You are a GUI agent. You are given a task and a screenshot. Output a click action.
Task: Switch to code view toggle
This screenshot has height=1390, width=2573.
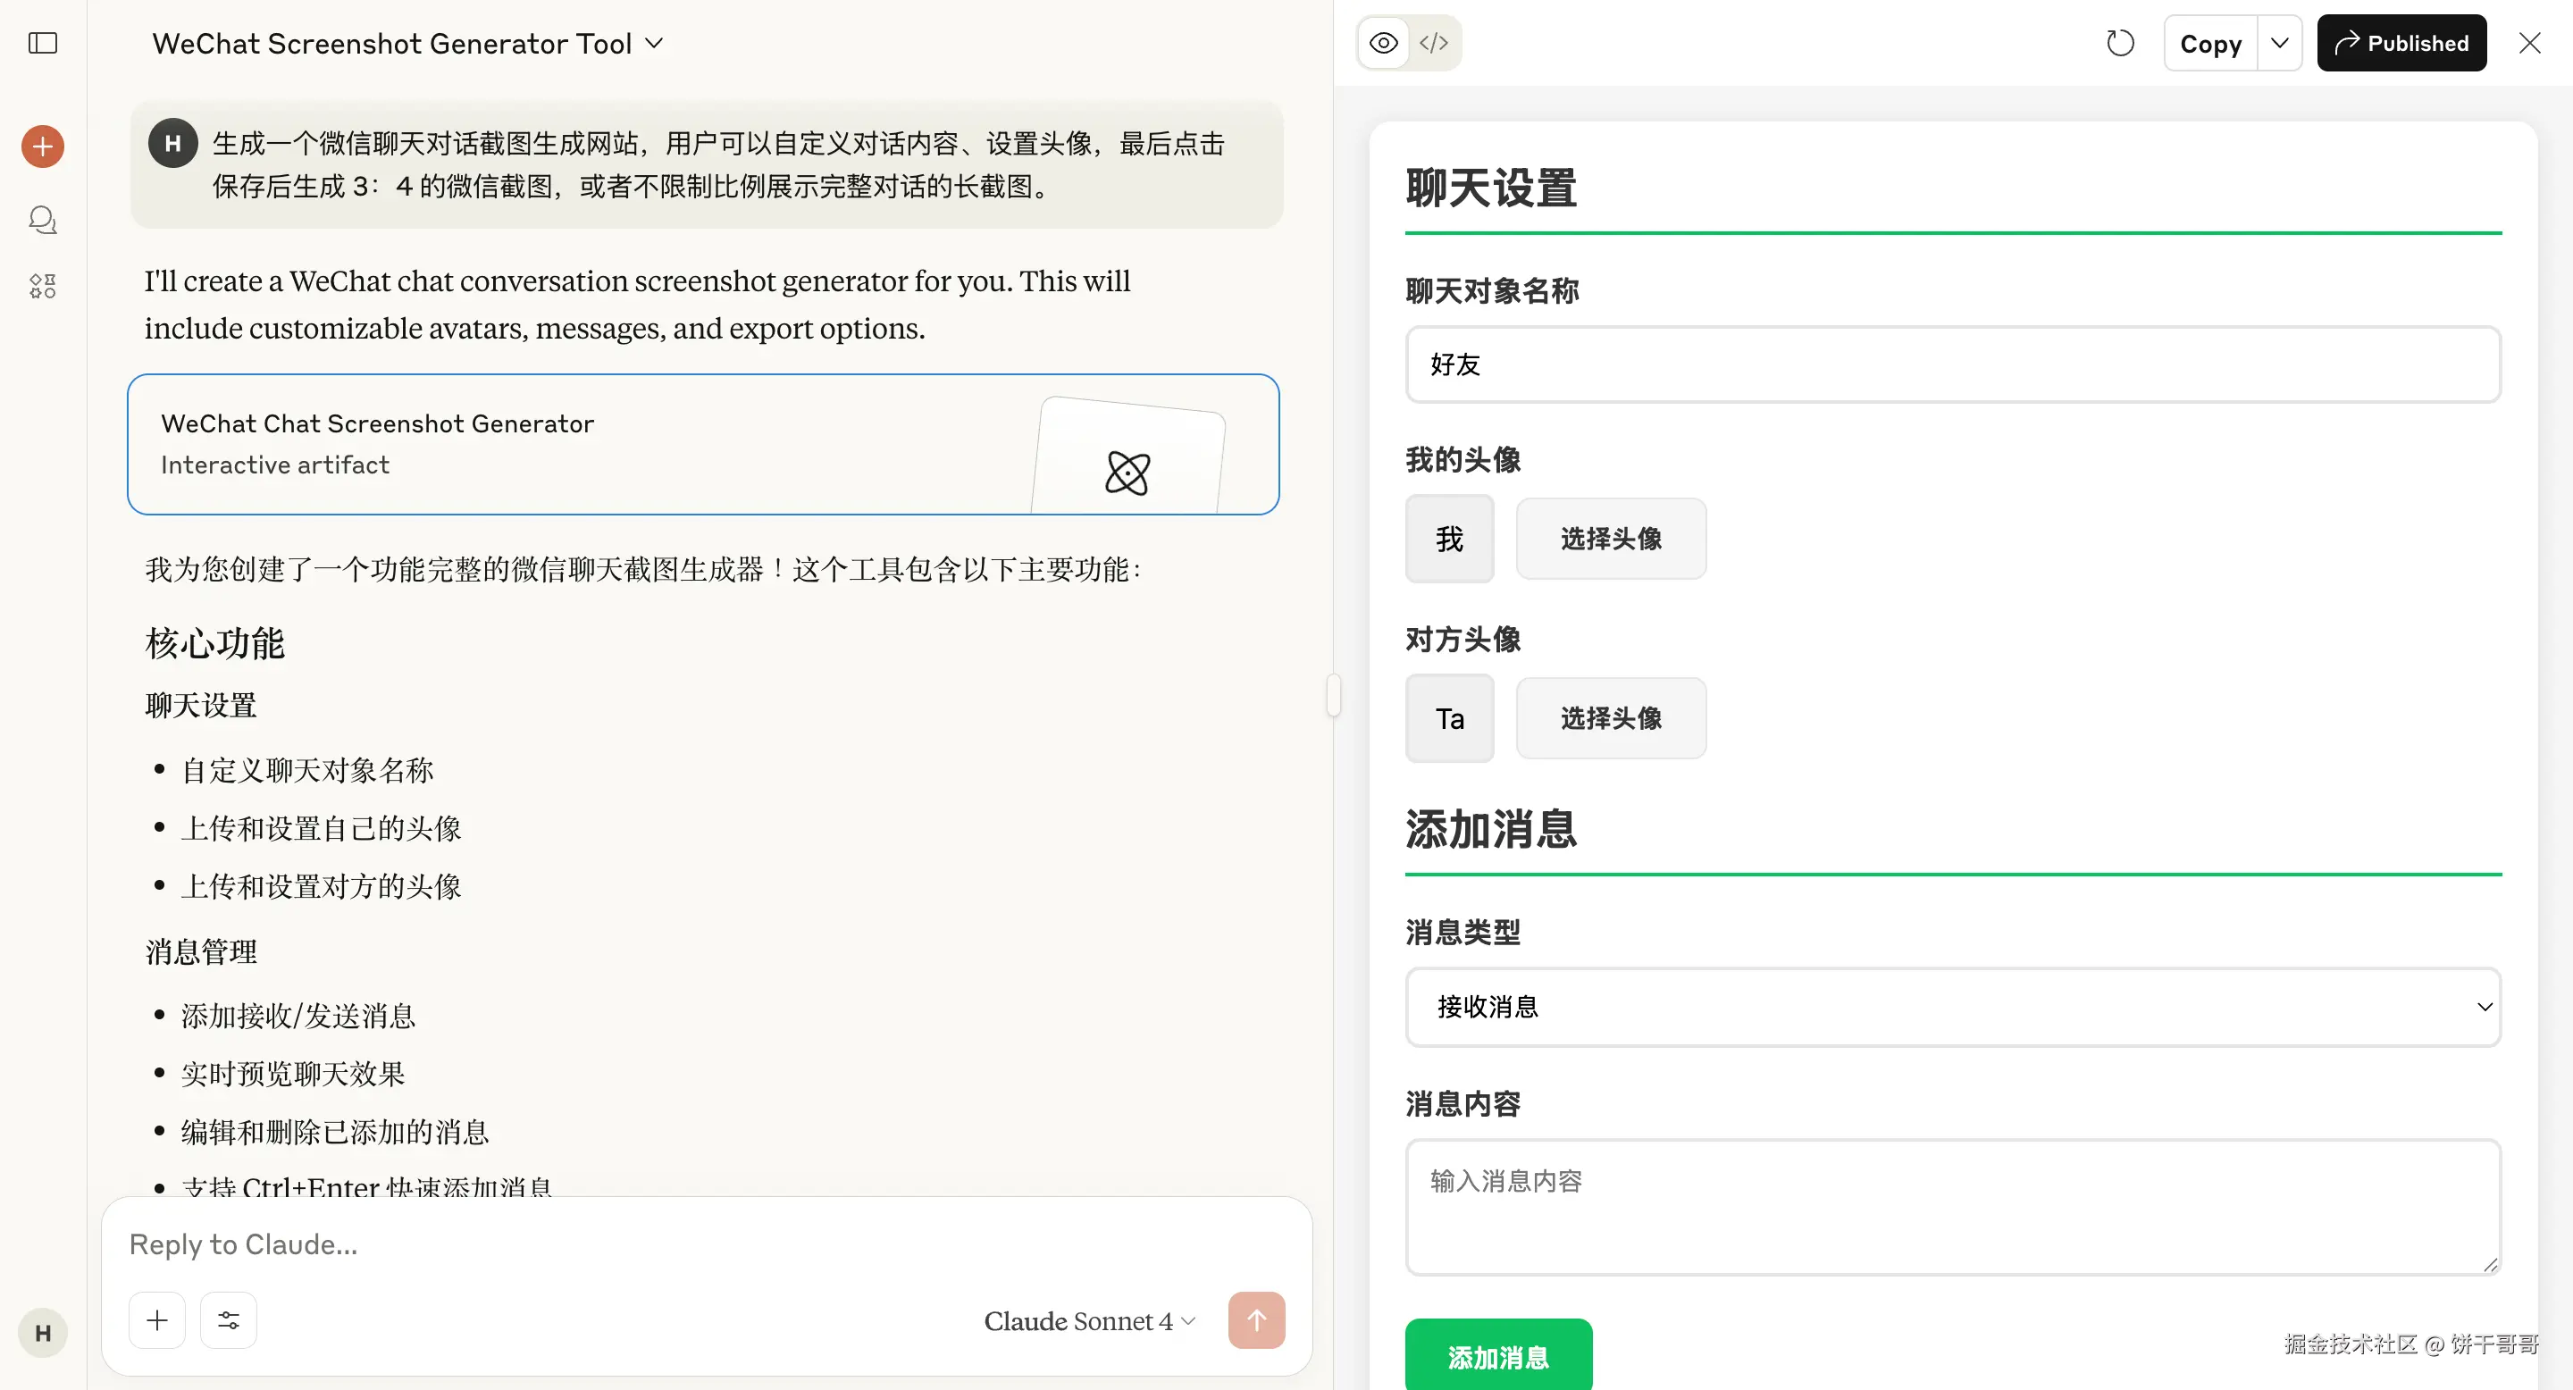[x=1434, y=43]
